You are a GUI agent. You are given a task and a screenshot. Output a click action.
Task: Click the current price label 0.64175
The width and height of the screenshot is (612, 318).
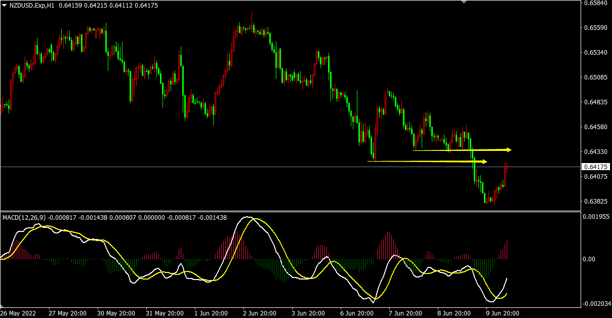click(596, 167)
